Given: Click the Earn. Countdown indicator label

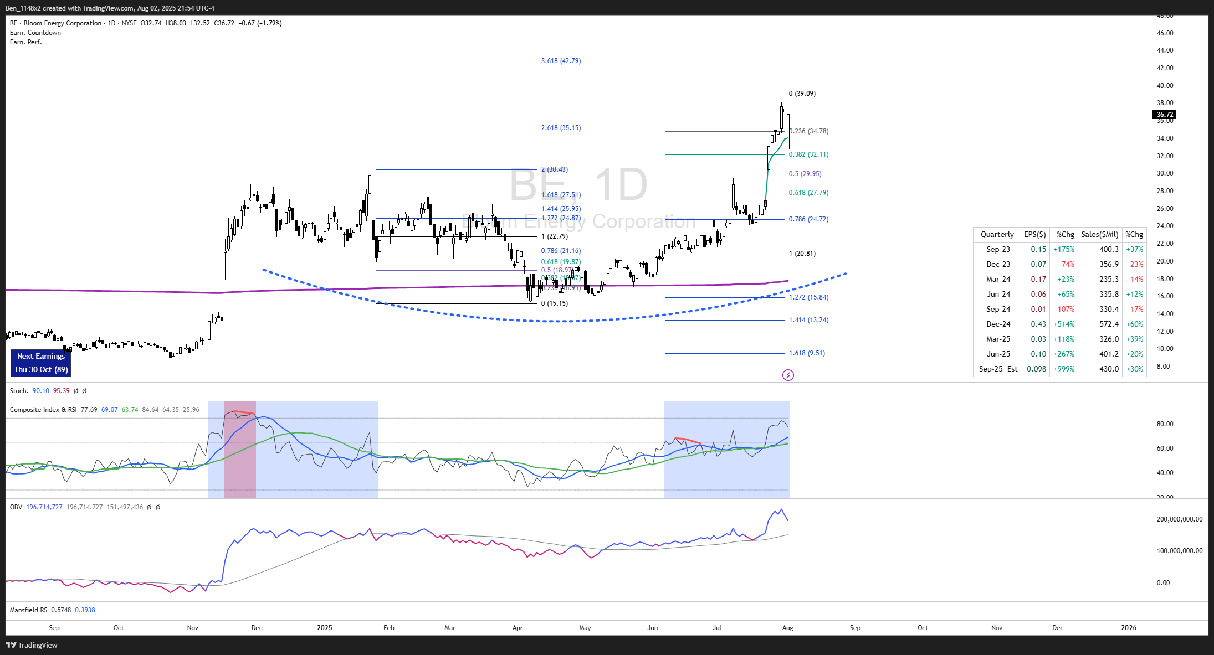Looking at the screenshot, I should coord(35,33).
